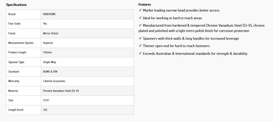The height and width of the screenshot is (122, 273).
Task: Click the Material row label
Action: pos(13,91)
